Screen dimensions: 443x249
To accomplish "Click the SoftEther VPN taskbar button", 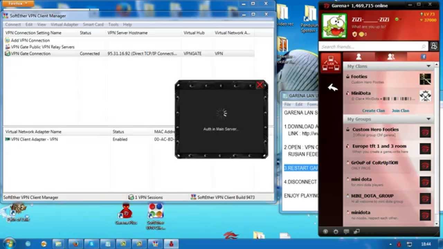I will click(155, 244).
